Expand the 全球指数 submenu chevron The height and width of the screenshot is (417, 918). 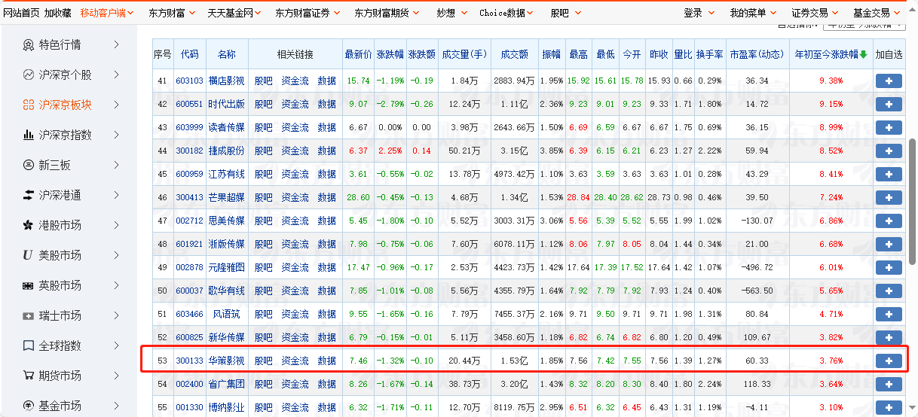coord(117,345)
